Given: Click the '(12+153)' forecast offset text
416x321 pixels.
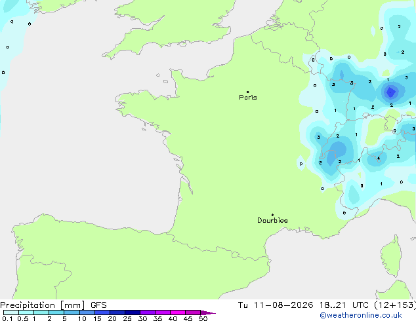Looking at the screenshot, I should coord(395,305).
